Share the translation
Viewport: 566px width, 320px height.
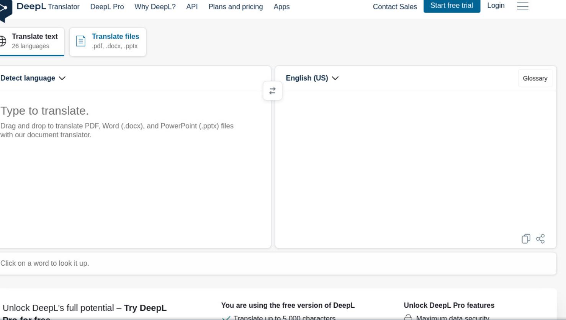(x=540, y=239)
